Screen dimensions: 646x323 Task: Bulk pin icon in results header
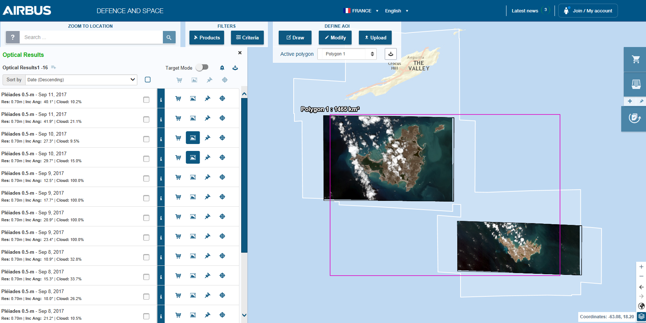coord(210,80)
